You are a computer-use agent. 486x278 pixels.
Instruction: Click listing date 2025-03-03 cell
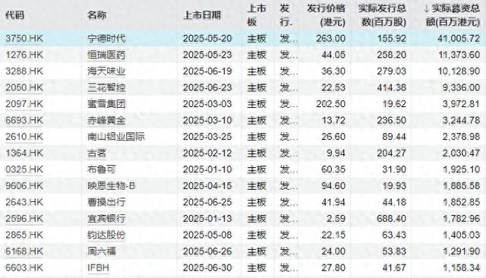pyautogui.click(x=207, y=104)
